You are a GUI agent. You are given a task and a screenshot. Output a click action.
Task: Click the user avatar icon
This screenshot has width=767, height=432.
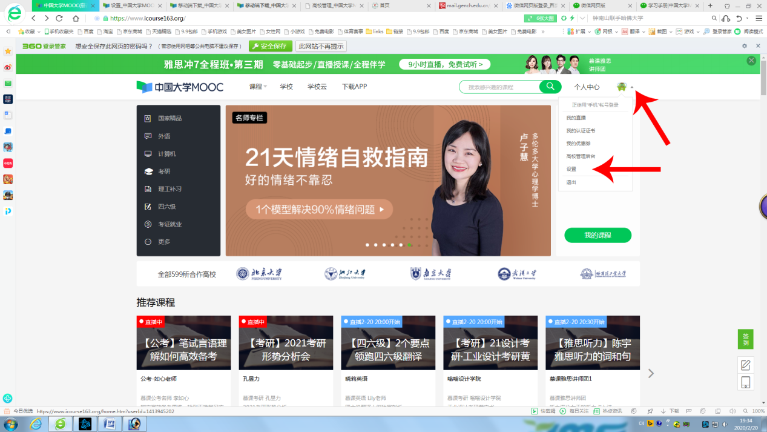click(621, 87)
